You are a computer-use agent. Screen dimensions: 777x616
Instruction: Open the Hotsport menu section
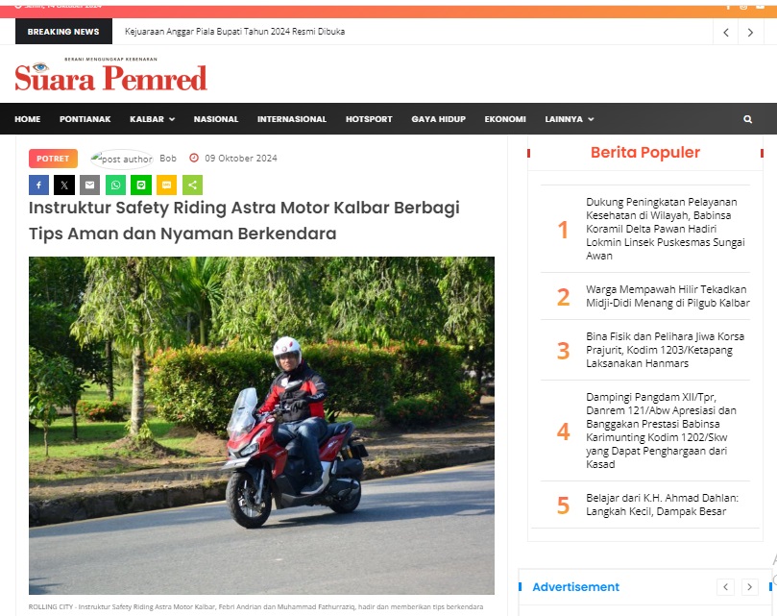[x=369, y=119]
